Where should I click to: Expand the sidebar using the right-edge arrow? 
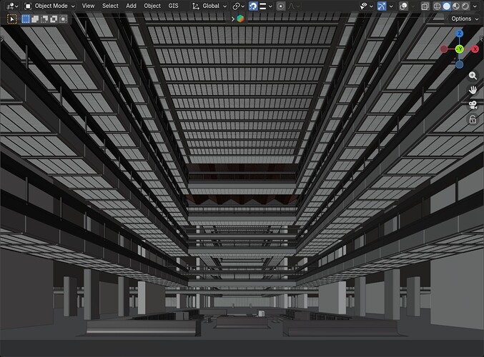[482, 39]
